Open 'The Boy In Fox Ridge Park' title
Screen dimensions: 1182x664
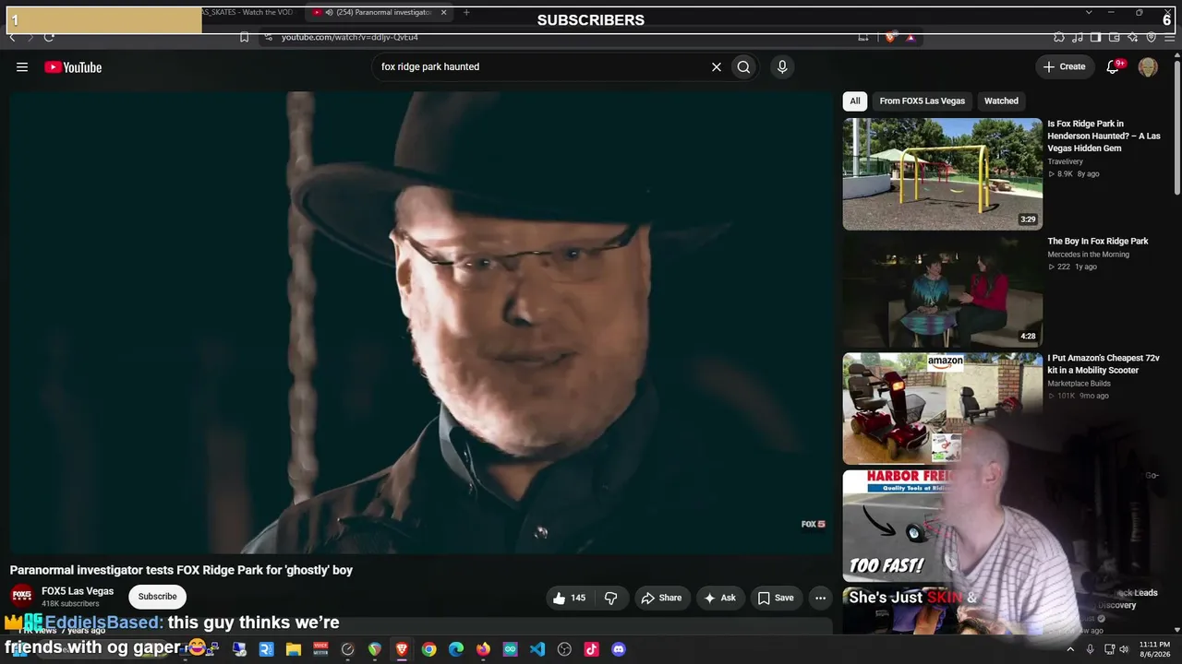click(1098, 242)
